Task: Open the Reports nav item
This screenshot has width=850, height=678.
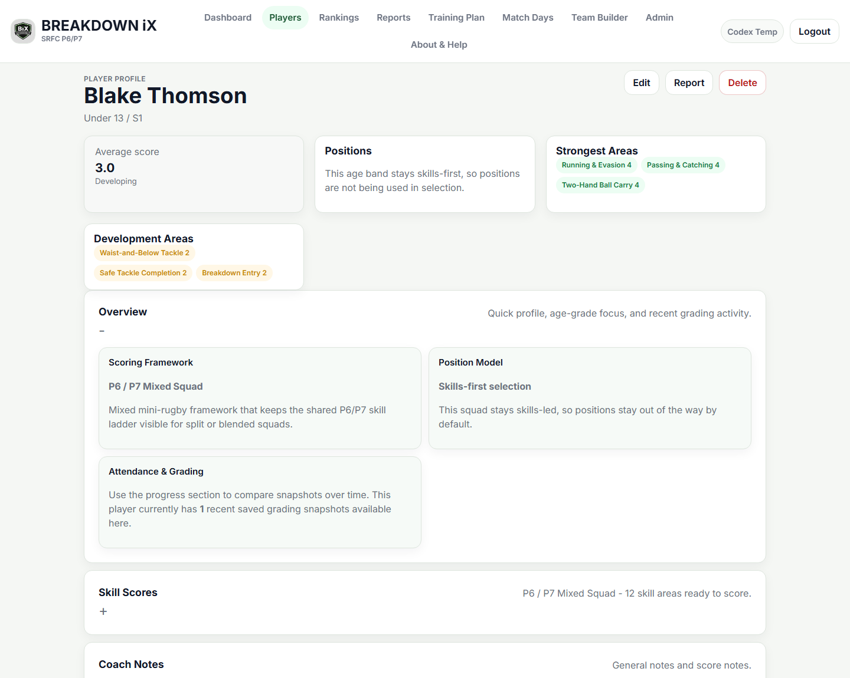Action: [394, 18]
